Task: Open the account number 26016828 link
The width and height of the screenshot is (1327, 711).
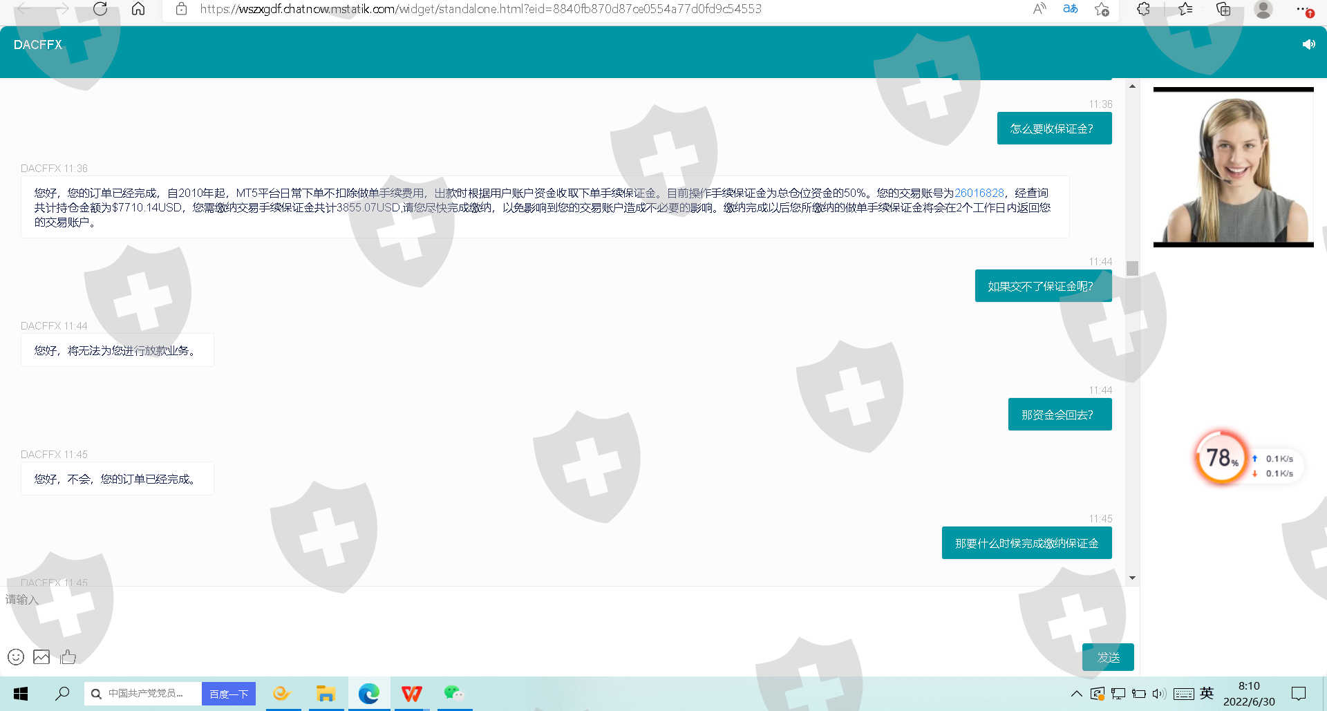Action: (x=979, y=193)
